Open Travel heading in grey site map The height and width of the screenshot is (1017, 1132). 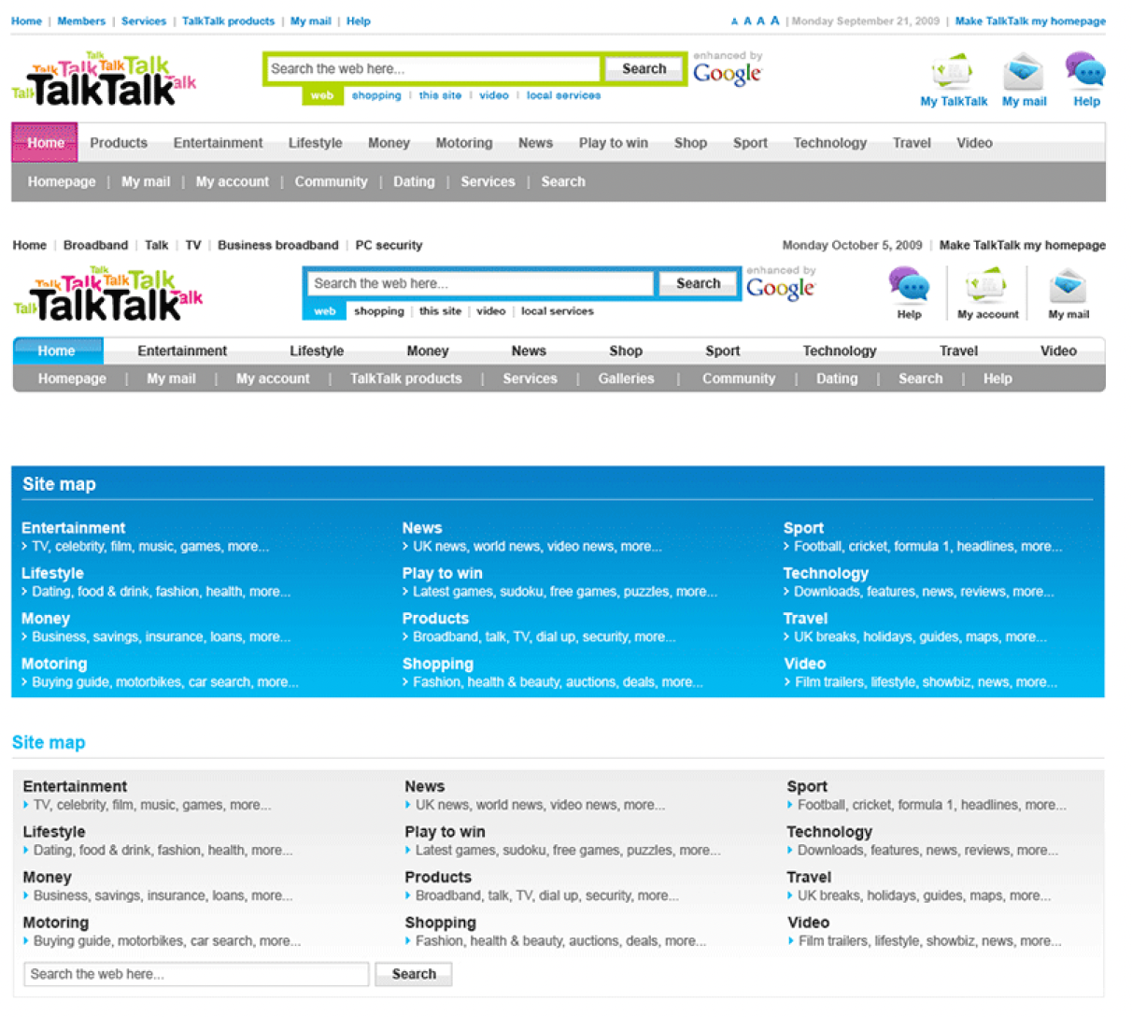[x=809, y=877]
